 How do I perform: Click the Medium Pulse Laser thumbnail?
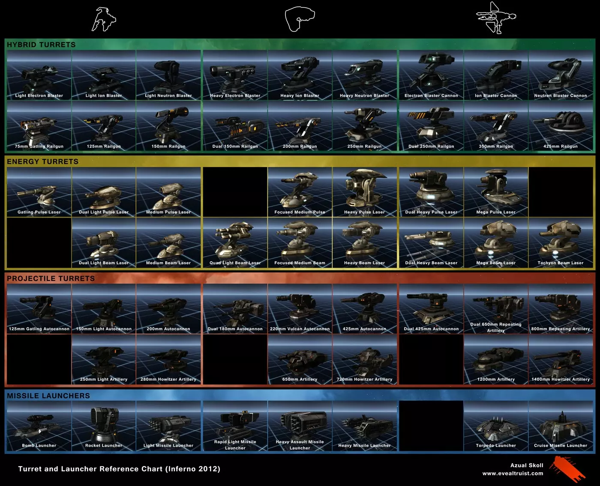[168, 192]
